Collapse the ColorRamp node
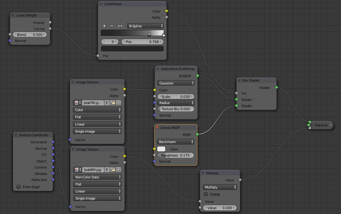Viewport: 341px width, 214px height. [x=101, y=4]
